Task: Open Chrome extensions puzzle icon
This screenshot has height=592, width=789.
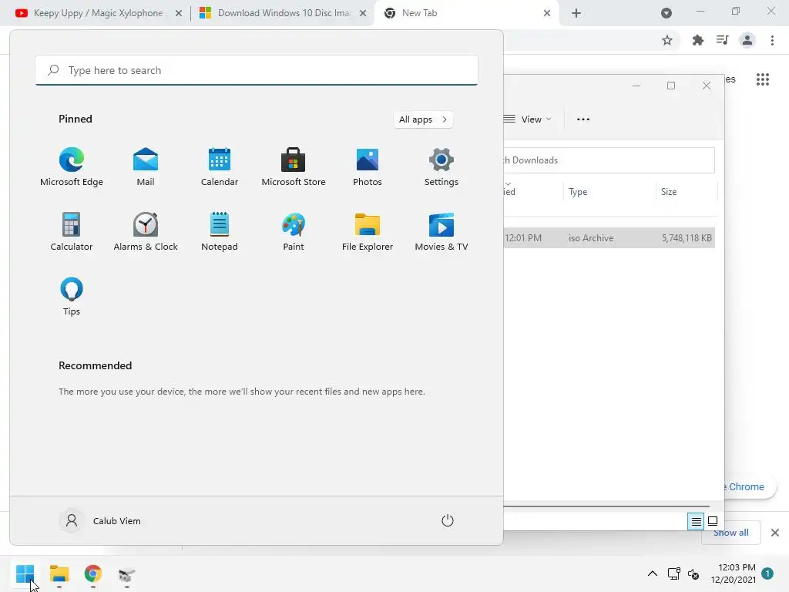Action: [x=697, y=40]
